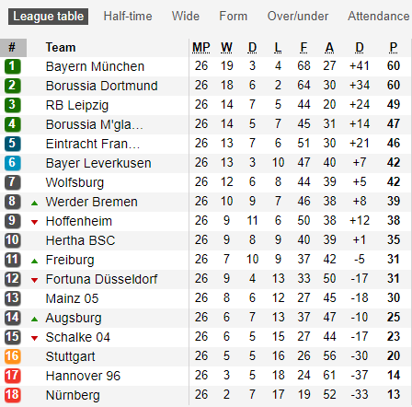Open the Nürnberg team link
Screen dimensions: 412x407
click(73, 395)
